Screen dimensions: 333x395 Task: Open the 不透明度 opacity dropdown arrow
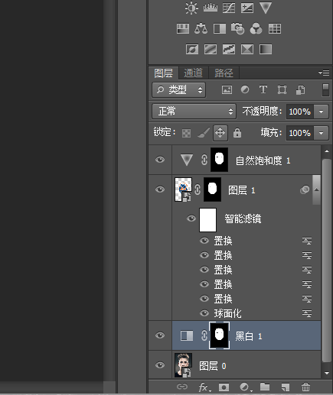[321, 112]
